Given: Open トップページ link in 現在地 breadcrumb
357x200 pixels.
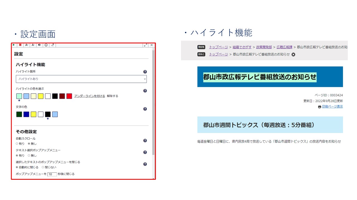Looking at the screenshot, I should [219, 47].
